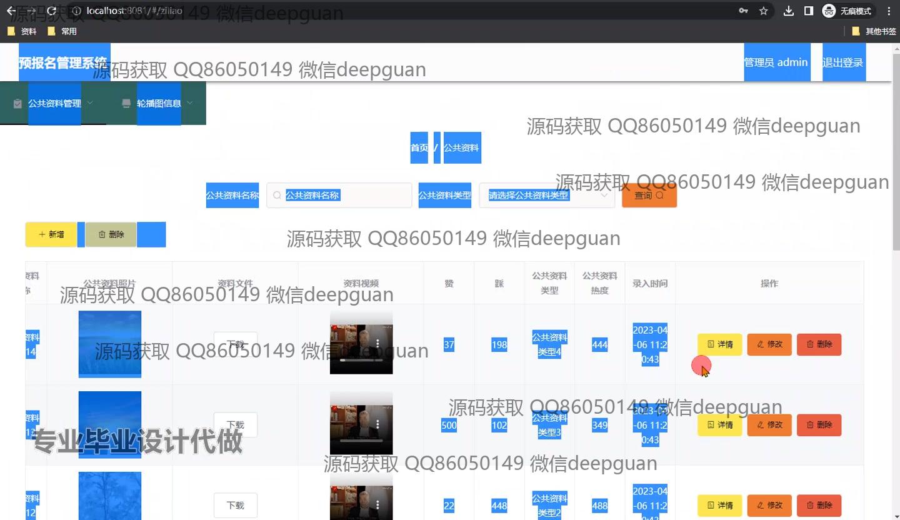Screen dimensions: 900x520
Task: Click the 资料视频 column header
Action: click(361, 283)
